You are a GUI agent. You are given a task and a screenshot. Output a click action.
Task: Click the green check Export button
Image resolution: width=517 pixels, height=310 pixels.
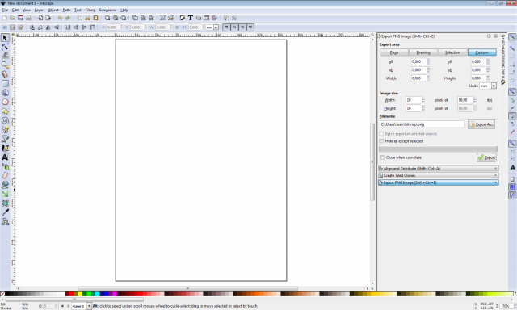click(486, 157)
